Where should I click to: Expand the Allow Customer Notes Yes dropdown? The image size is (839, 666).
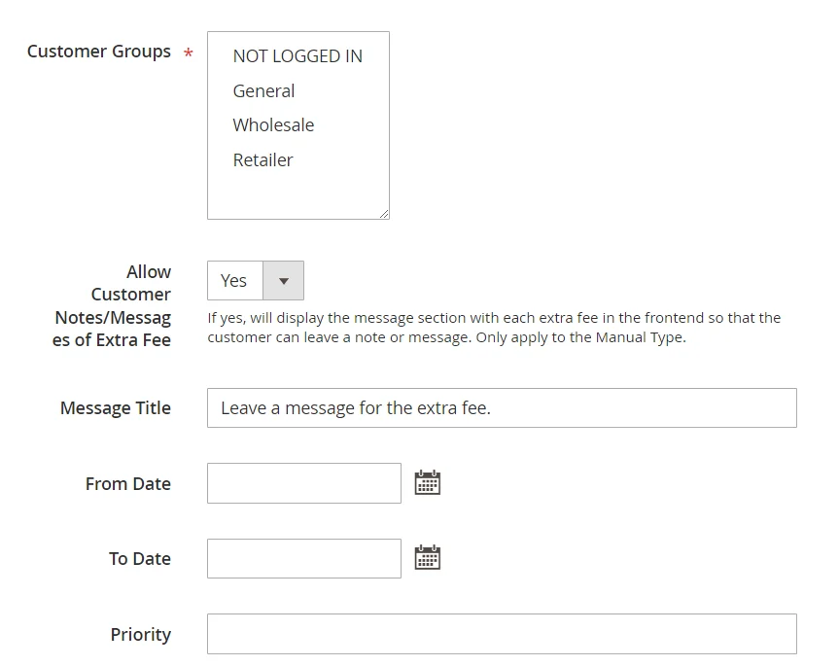(x=256, y=281)
